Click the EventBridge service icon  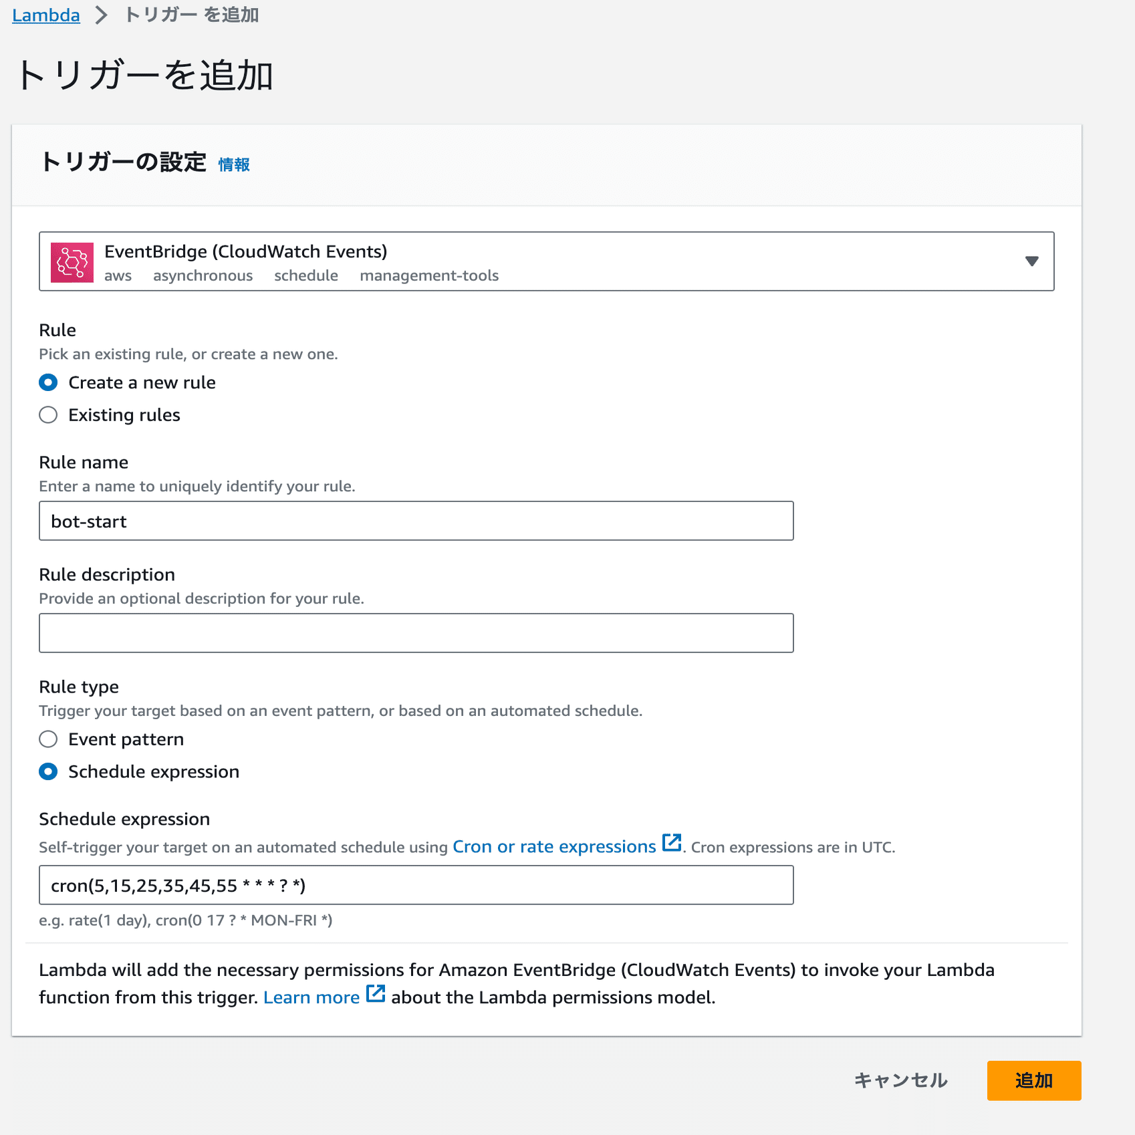coord(72,262)
